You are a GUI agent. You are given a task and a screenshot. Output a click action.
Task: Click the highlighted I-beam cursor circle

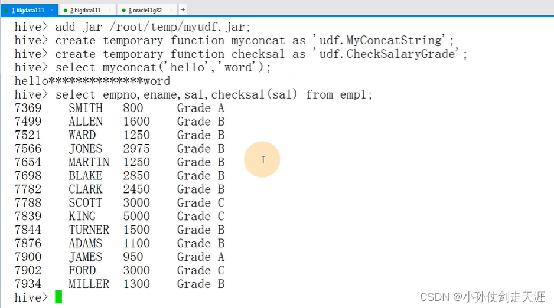point(262,159)
